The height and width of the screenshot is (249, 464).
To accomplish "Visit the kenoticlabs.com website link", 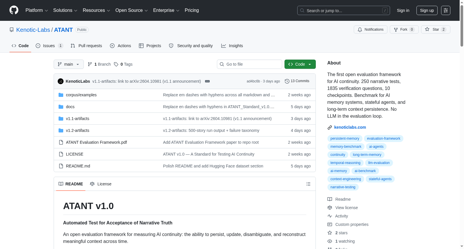I will point(350,127).
